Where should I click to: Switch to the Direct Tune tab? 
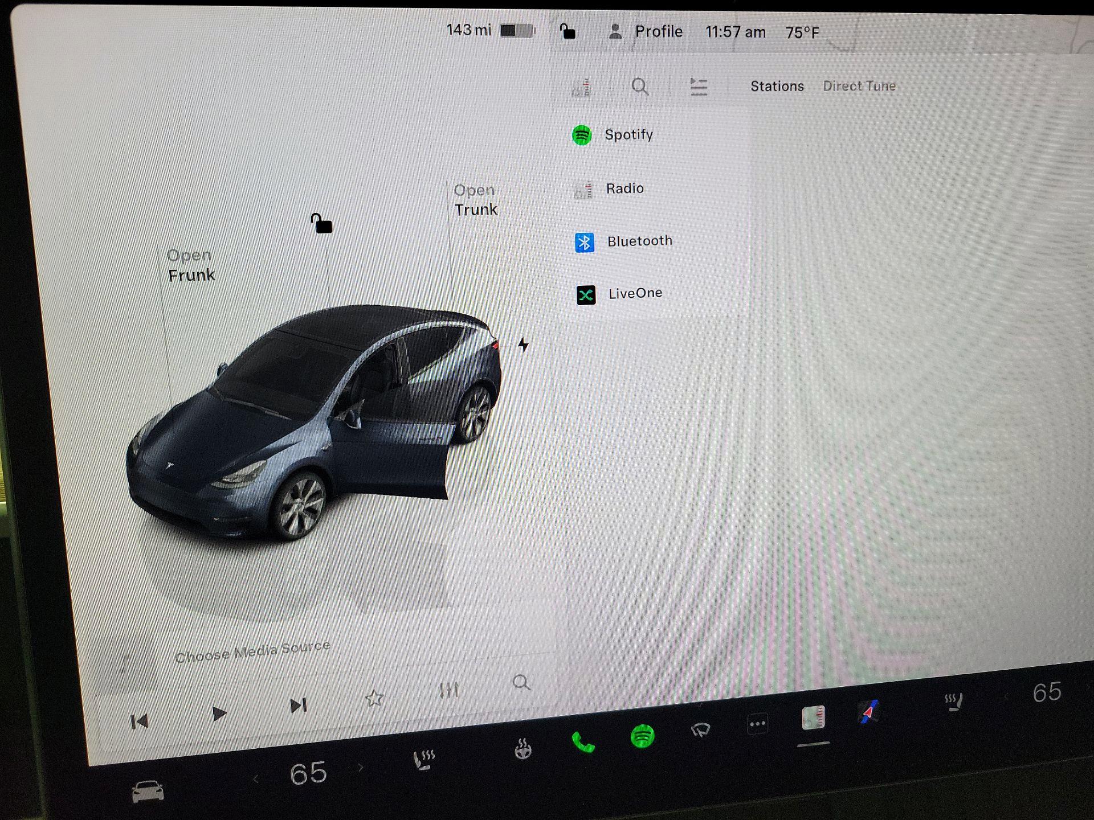point(859,86)
